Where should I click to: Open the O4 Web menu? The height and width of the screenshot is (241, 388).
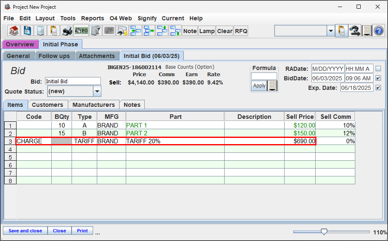121,18
